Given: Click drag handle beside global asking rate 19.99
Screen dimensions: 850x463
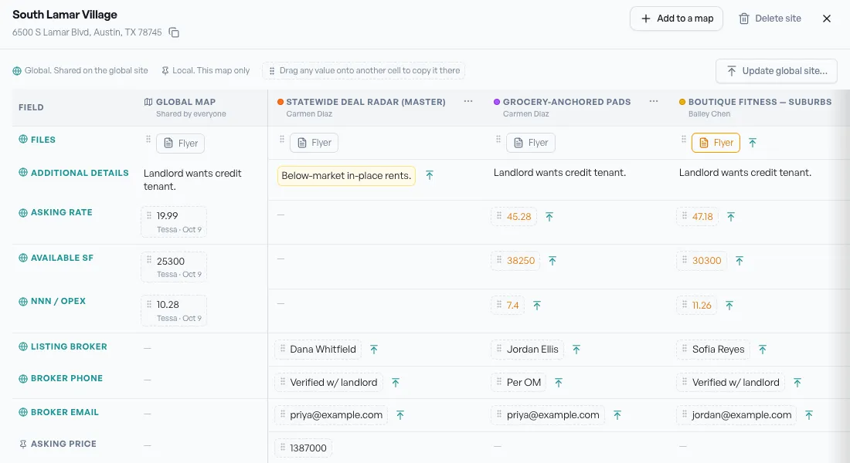Looking at the screenshot, I should point(149,215).
